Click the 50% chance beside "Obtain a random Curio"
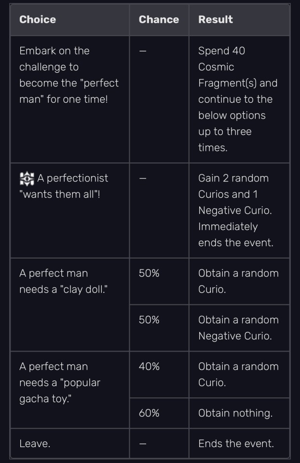Image resolution: width=300 pixels, height=463 pixels. pyautogui.click(x=149, y=273)
